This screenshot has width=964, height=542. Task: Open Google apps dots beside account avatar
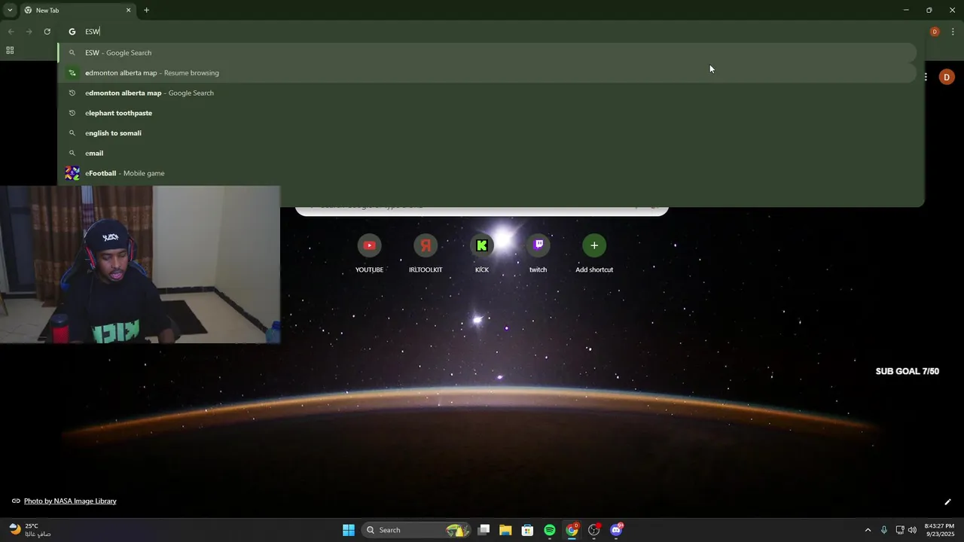click(x=926, y=77)
